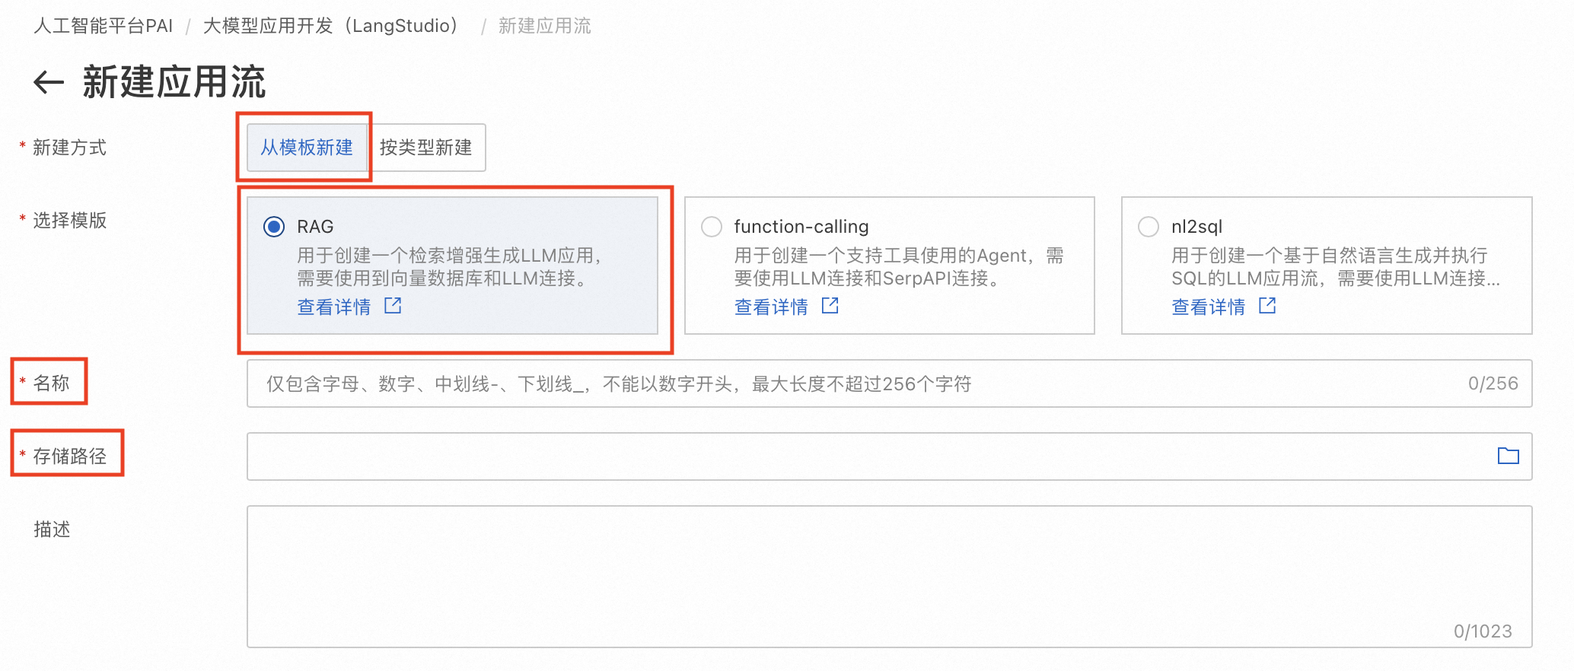The image size is (1574, 671).
Task: Click external link icon in function-calling card
Action: pyautogui.click(x=830, y=306)
